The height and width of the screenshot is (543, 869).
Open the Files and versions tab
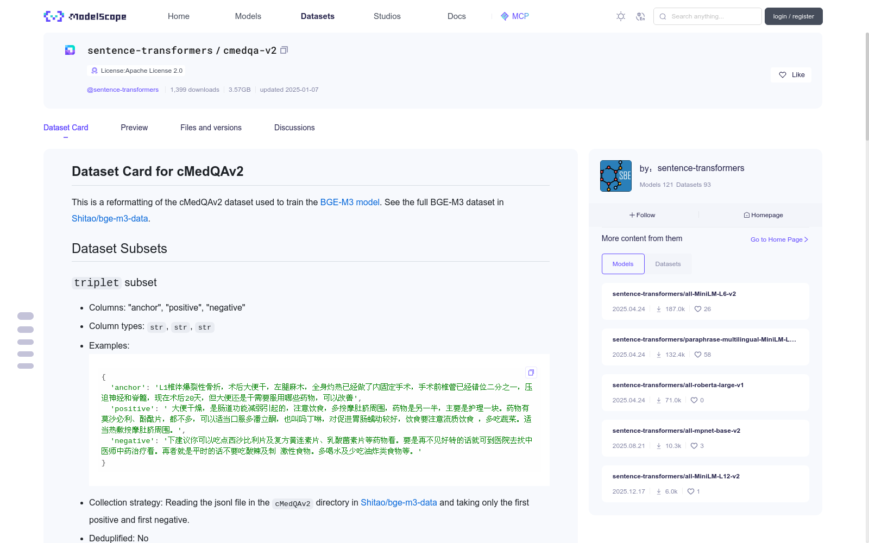(x=211, y=128)
